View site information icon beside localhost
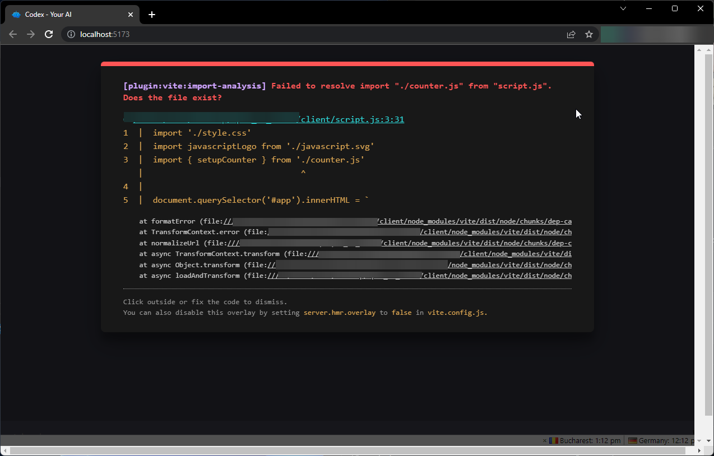The height and width of the screenshot is (456, 714). tap(71, 34)
